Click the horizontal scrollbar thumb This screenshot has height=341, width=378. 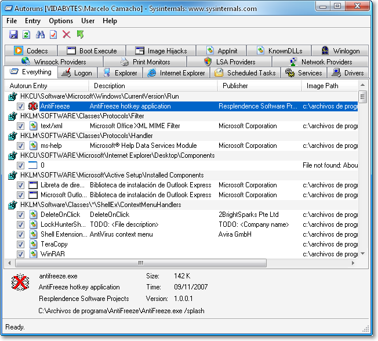(141, 263)
